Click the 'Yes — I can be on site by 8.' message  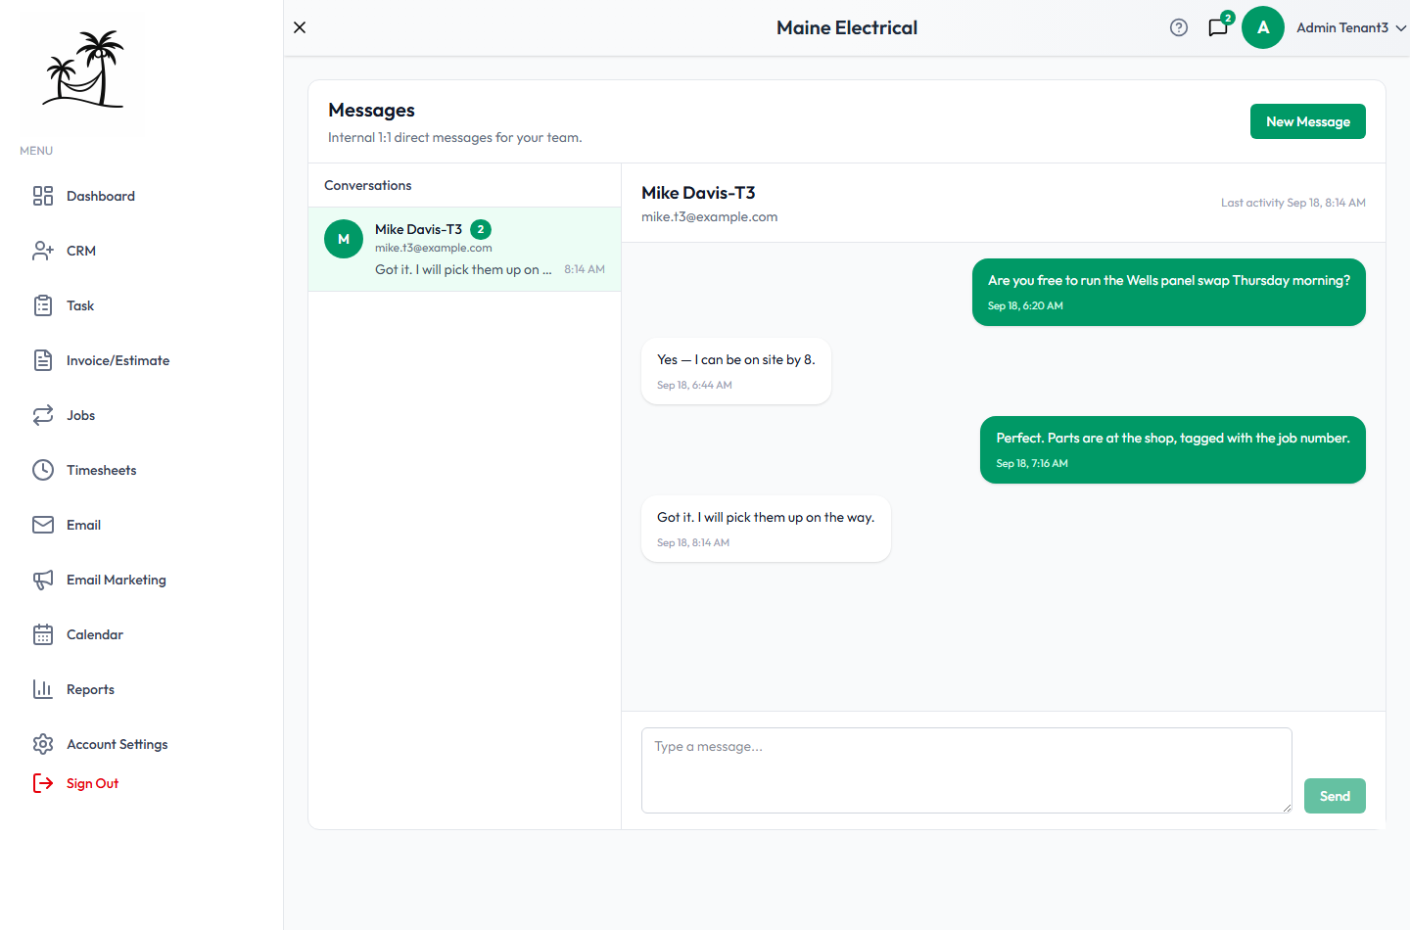pyautogui.click(x=736, y=371)
